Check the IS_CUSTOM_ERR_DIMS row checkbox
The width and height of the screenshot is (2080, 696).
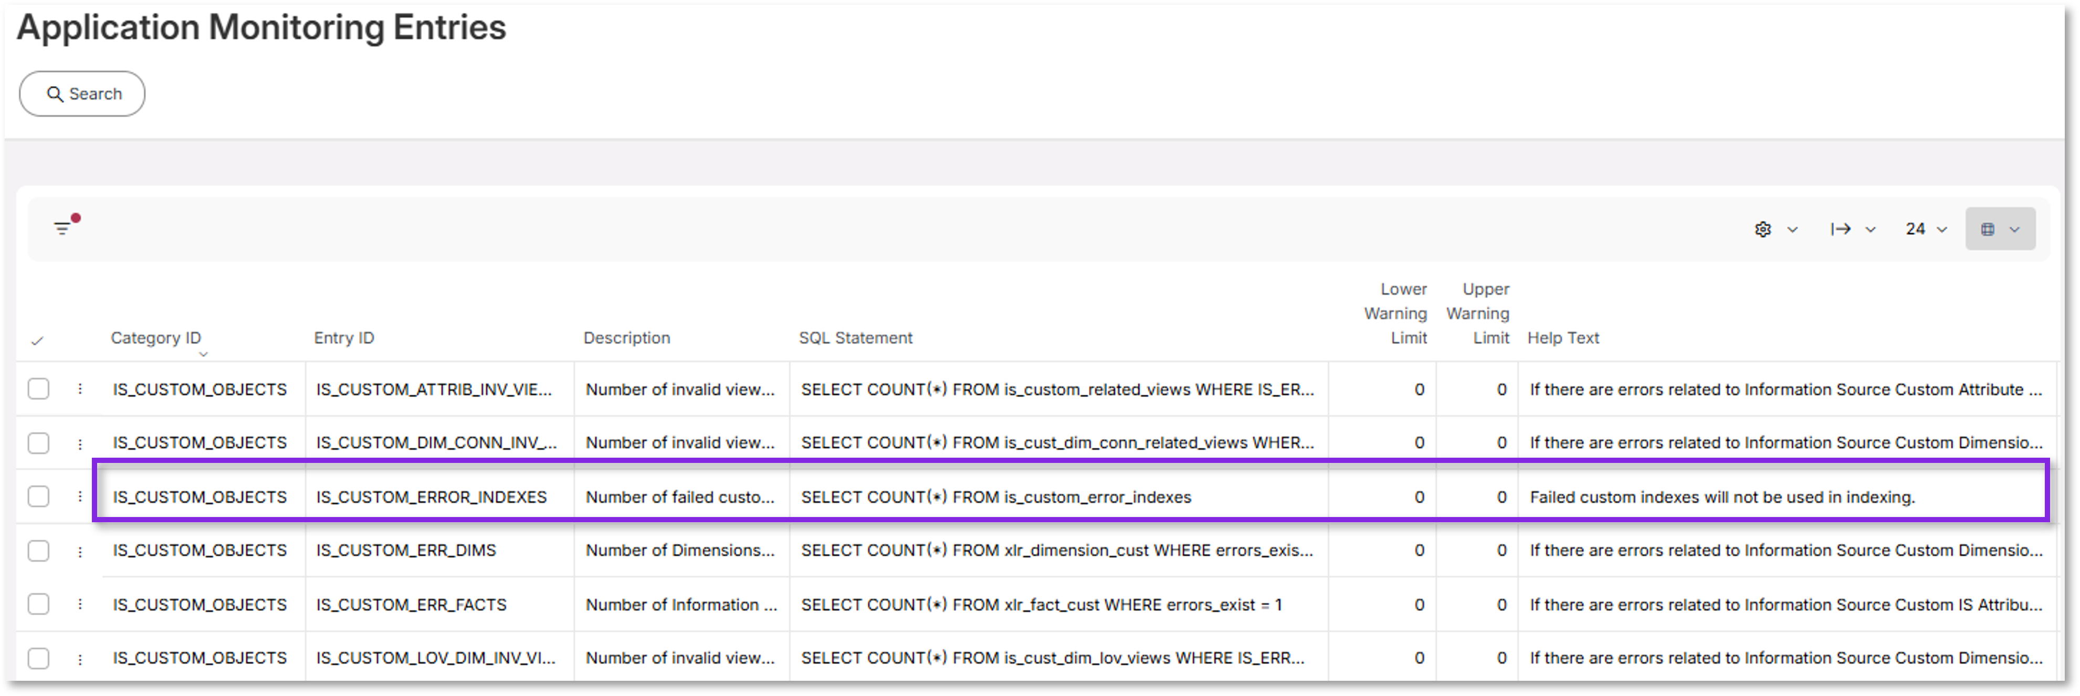pyautogui.click(x=39, y=552)
